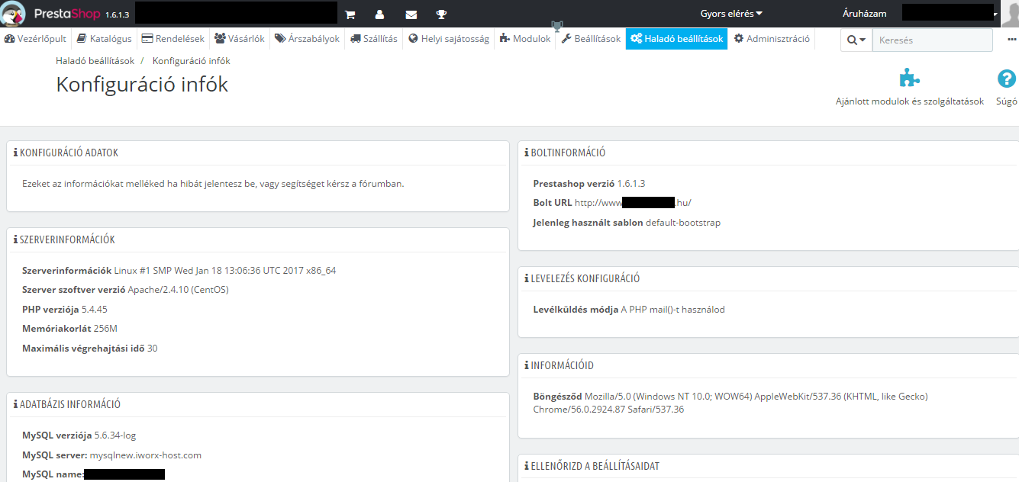Viewport: 1019px width, 482px height.
Task: Select the Memóriakorlát 256M value
Action: [x=105, y=329]
